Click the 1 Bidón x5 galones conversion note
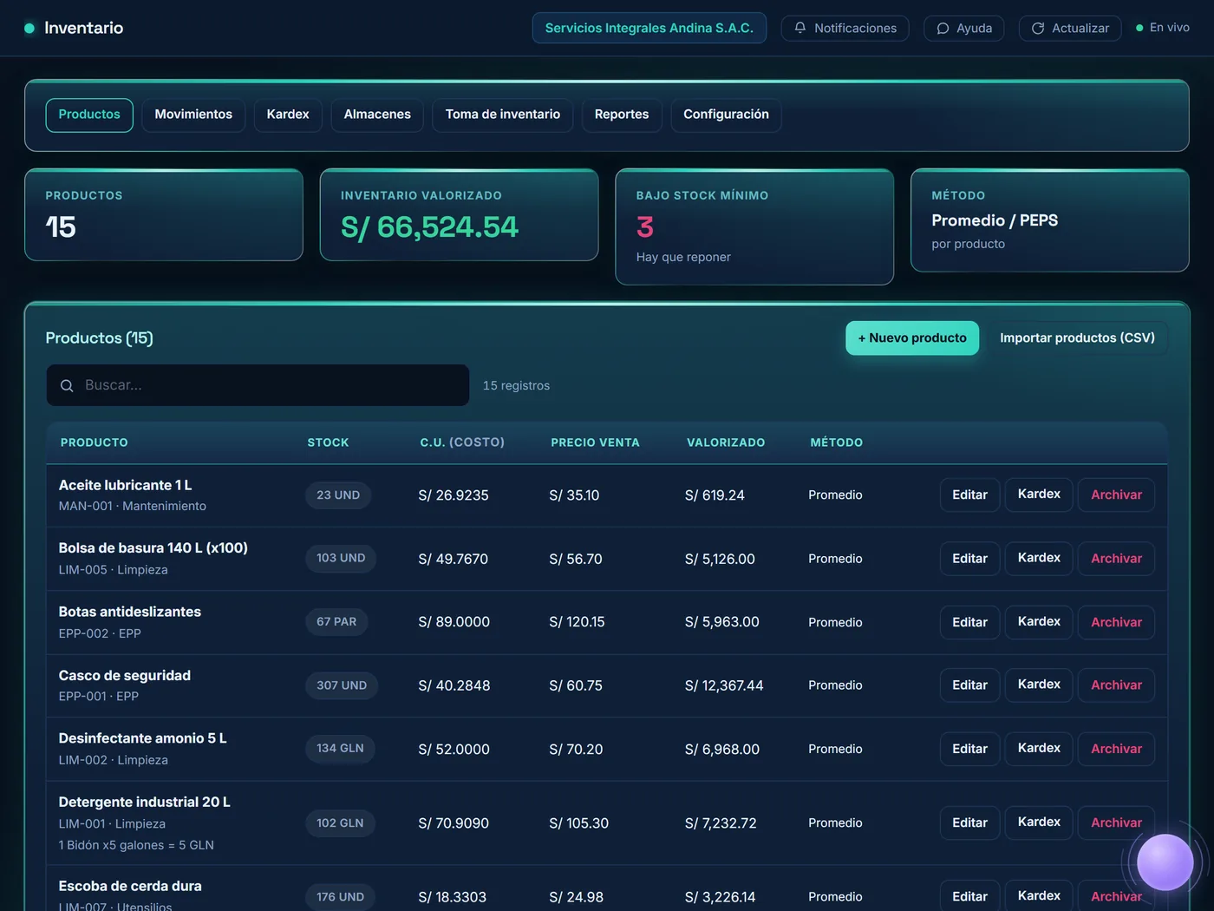Image resolution: width=1214 pixels, height=911 pixels. [136, 845]
